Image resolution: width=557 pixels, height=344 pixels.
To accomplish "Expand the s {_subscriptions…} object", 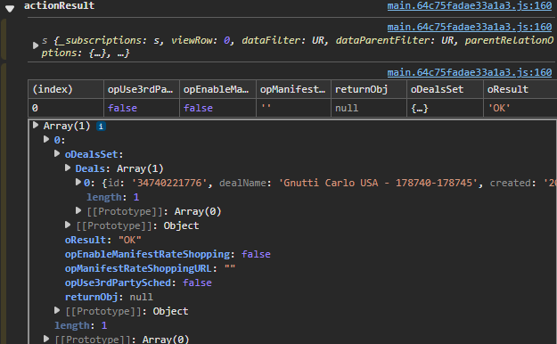I will [35, 45].
